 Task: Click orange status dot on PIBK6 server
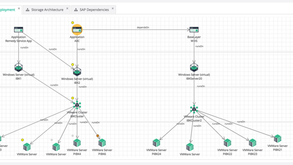(x=98, y=135)
